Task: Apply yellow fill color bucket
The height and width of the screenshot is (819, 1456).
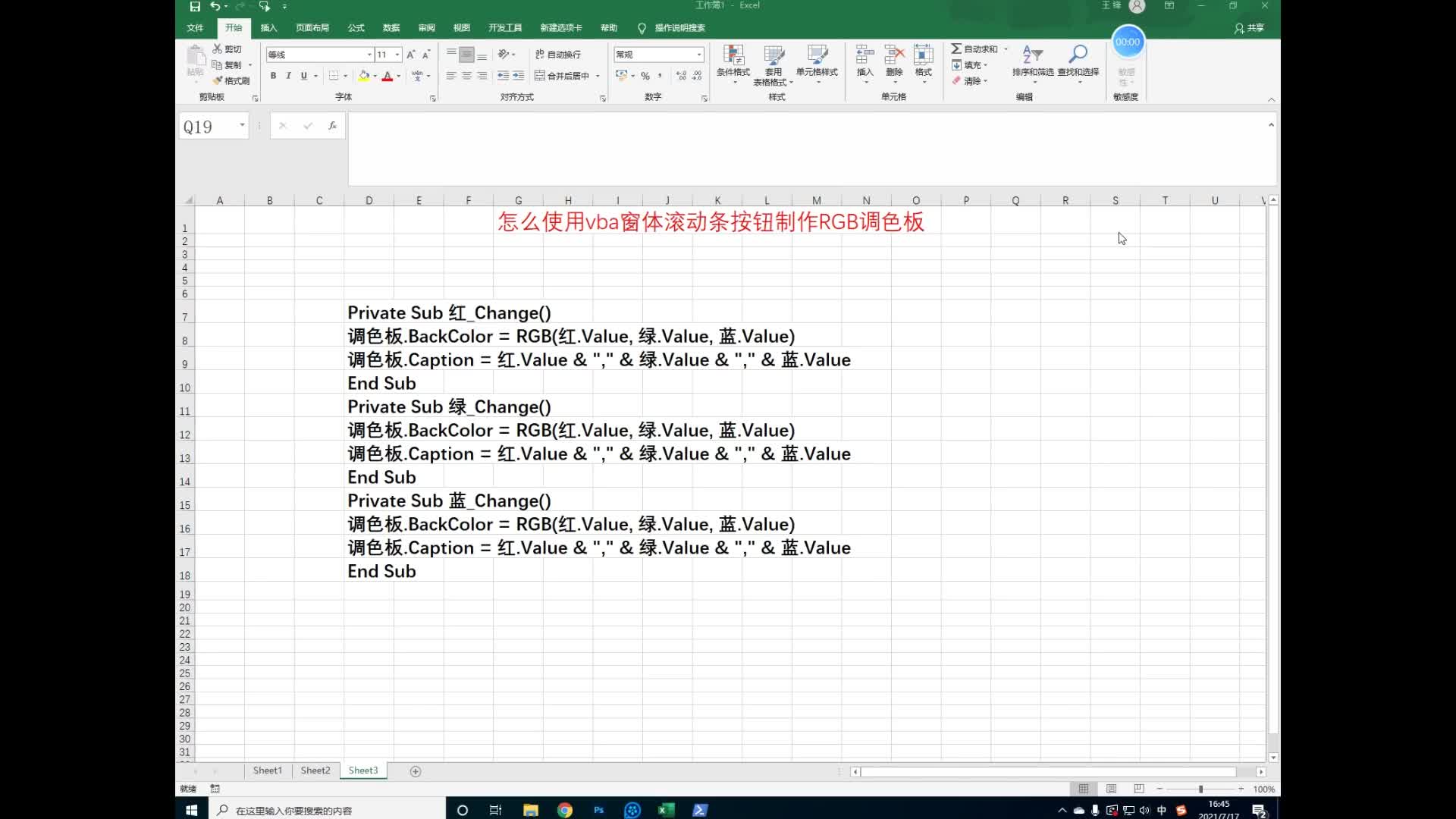Action: [x=364, y=76]
